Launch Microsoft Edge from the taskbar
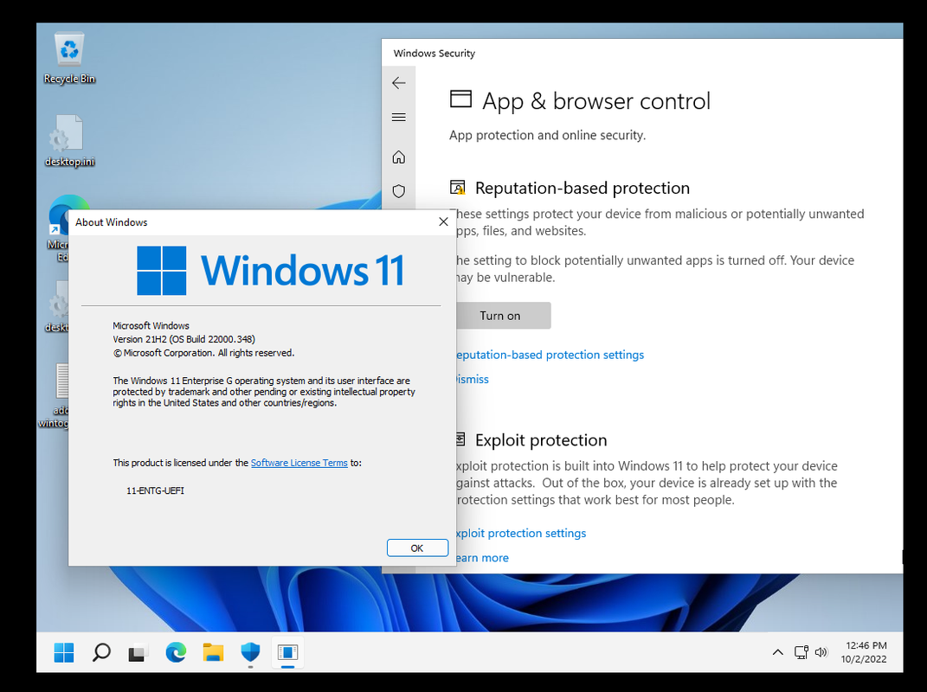This screenshot has width=927, height=692. (176, 652)
